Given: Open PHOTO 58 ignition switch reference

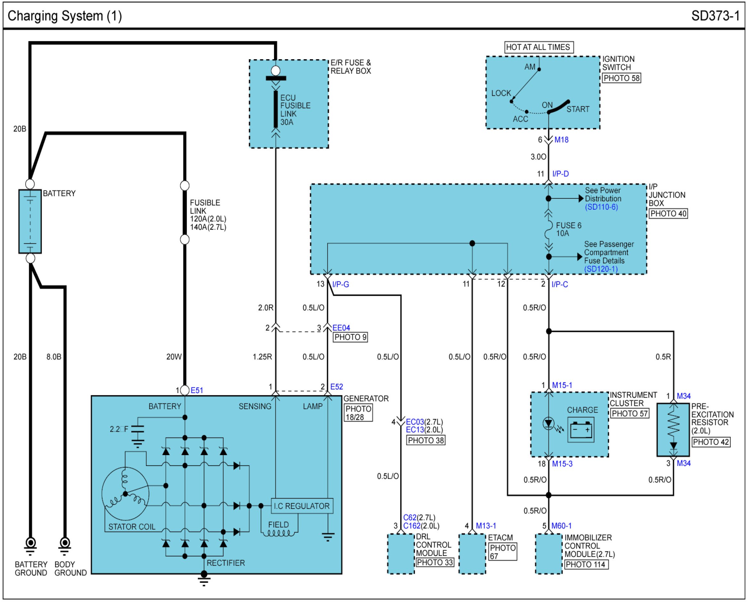Looking at the screenshot, I should (x=621, y=78).
